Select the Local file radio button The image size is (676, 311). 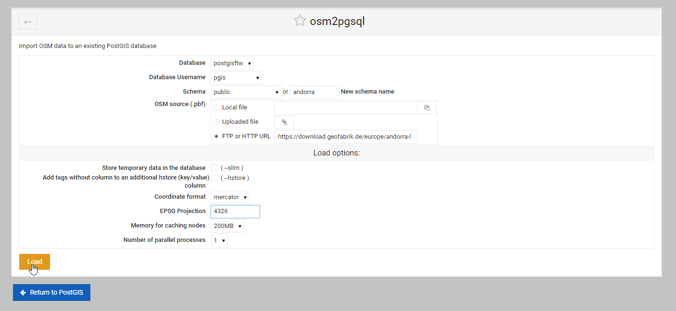216,108
